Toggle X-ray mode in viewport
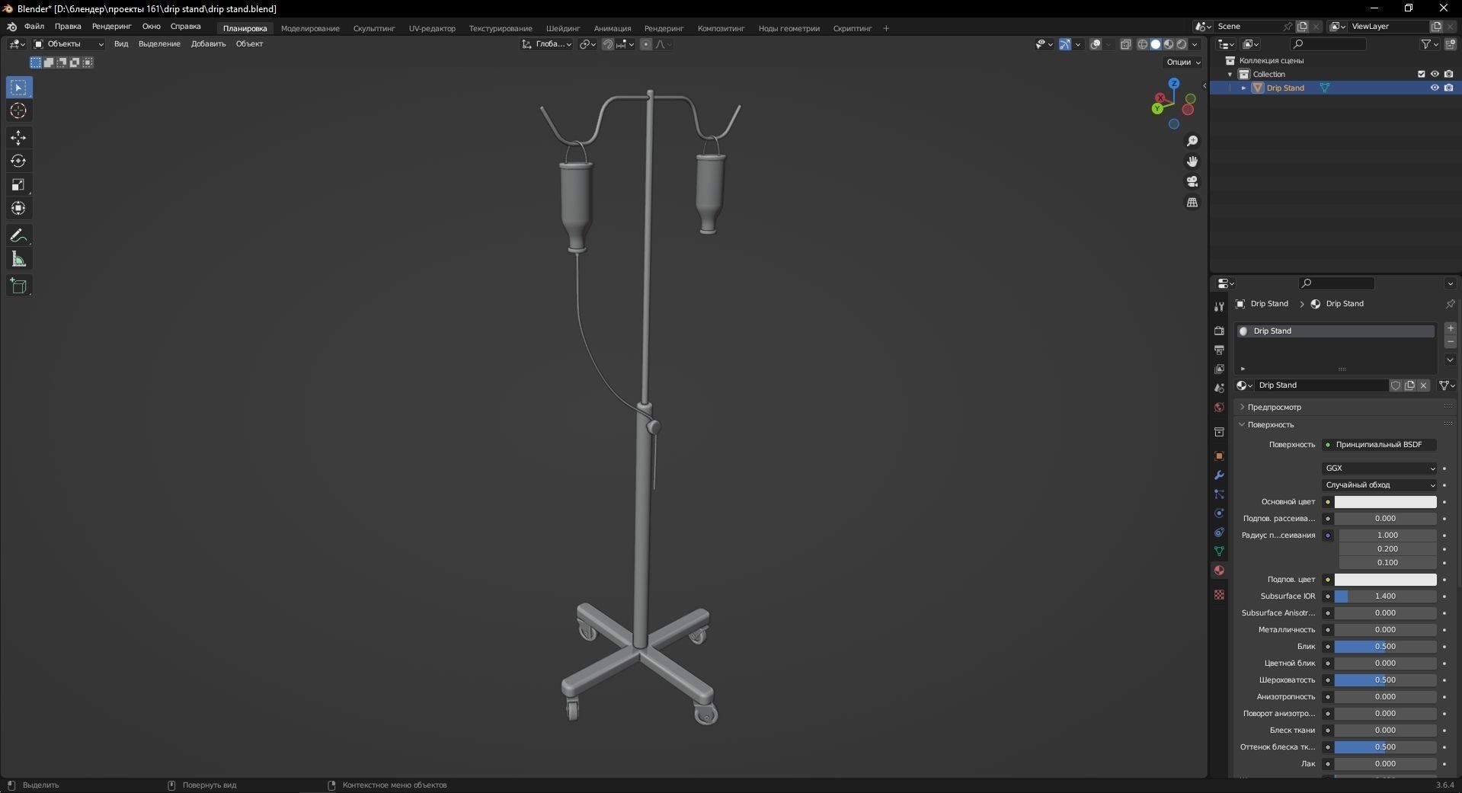 tap(1126, 44)
